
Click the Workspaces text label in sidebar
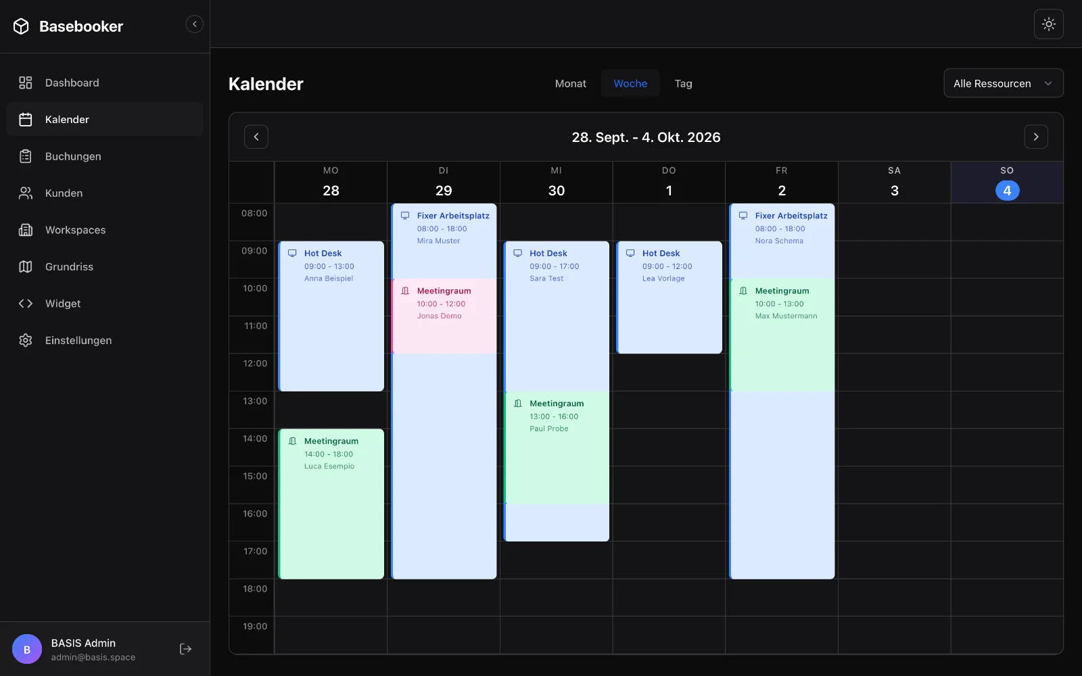76,231
